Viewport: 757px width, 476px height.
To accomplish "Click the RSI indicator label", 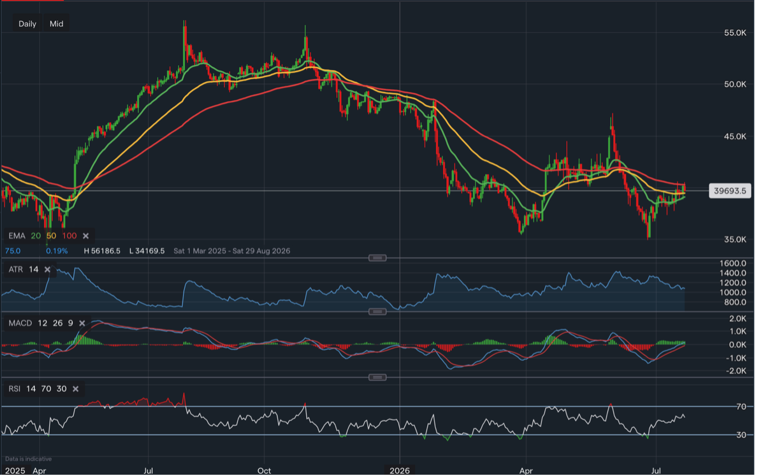I will [14, 389].
